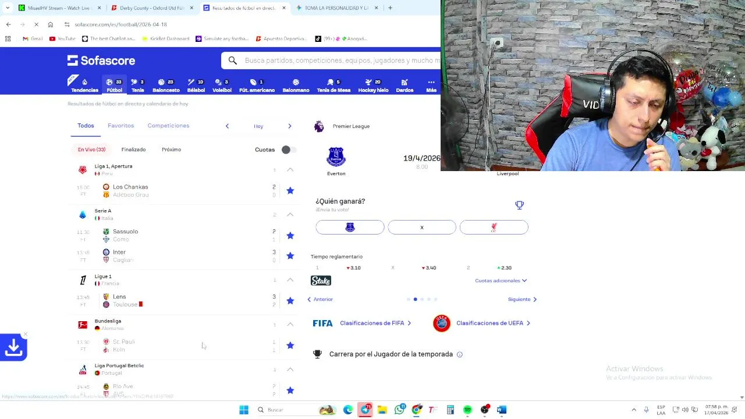Go to Anterior featured match
Image resolution: width=745 pixels, height=419 pixels.
(x=320, y=299)
